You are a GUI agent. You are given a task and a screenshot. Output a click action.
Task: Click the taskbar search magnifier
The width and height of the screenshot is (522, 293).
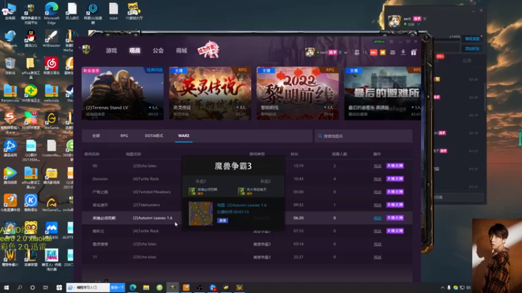tap(20, 287)
